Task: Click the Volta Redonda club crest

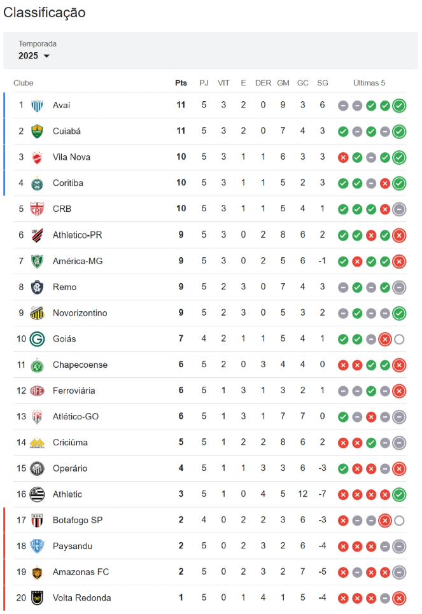Action: point(37,598)
